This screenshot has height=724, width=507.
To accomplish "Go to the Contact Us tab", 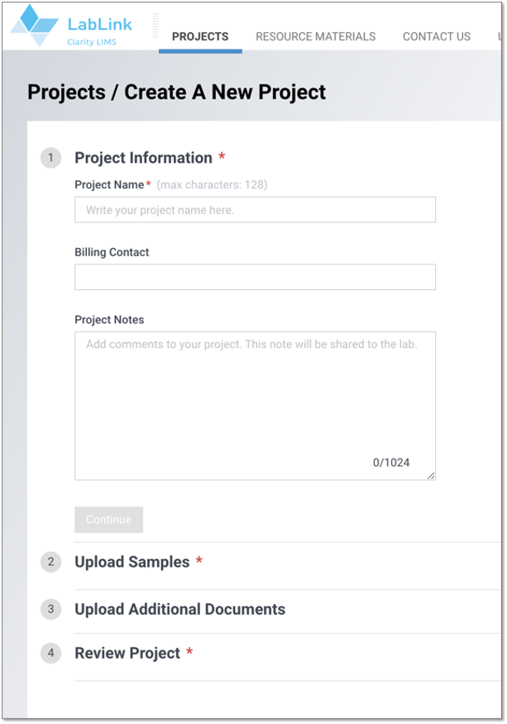I will [437, 36].
